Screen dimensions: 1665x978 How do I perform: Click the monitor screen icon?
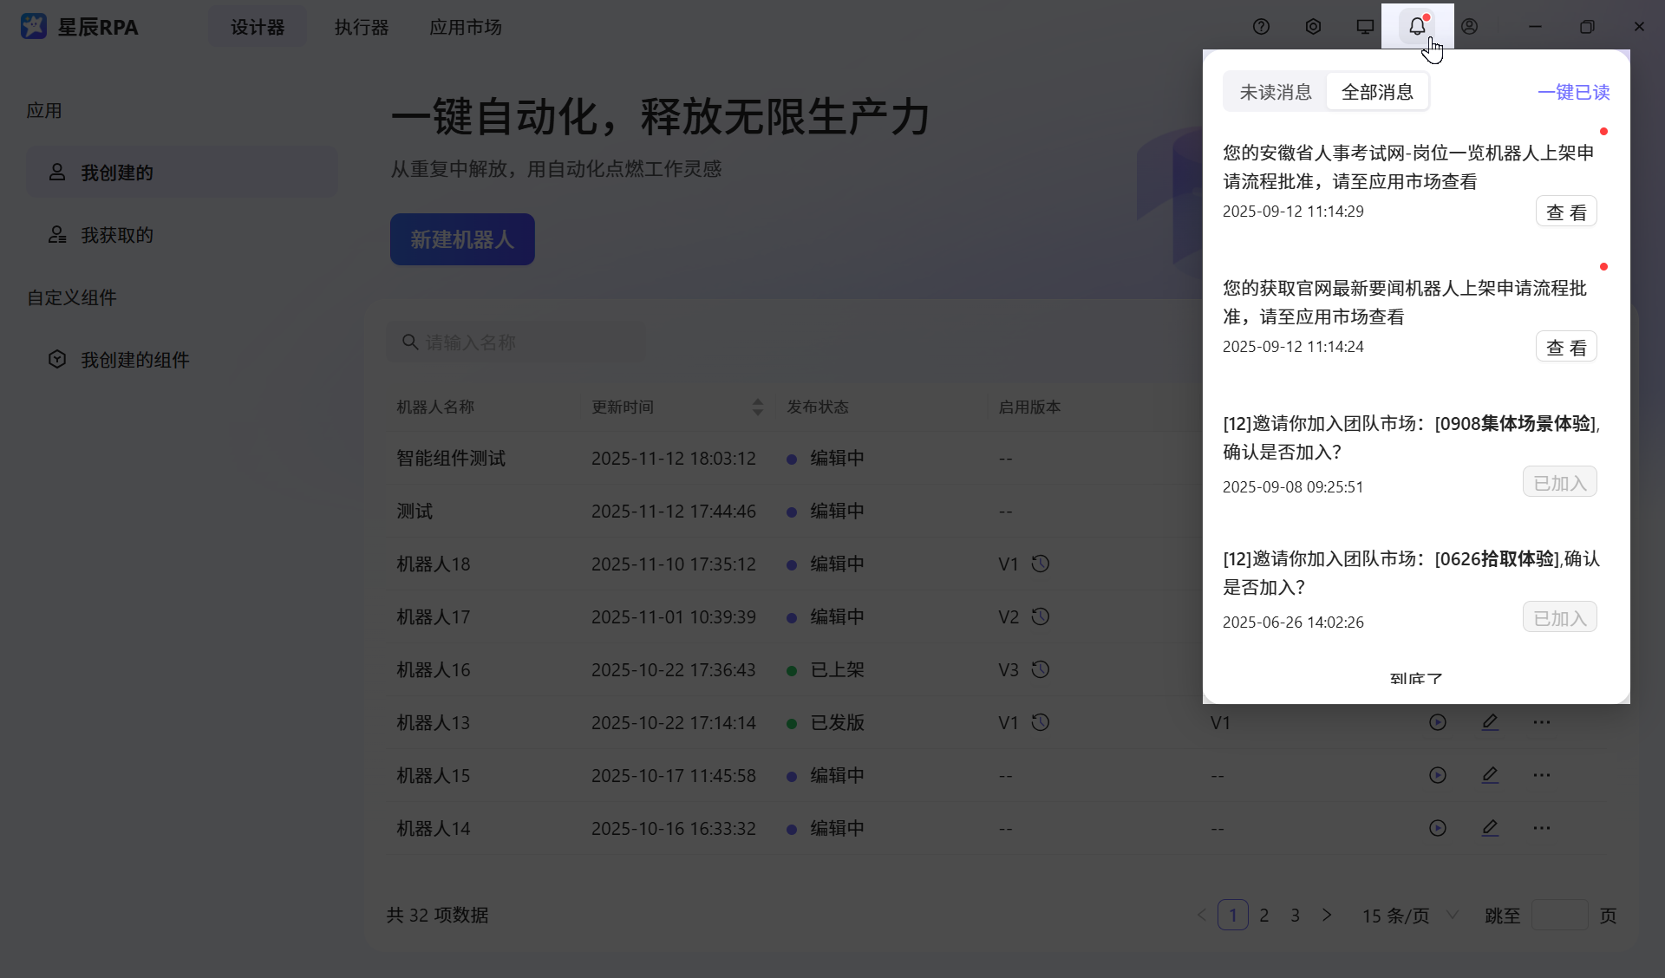pos(1363,26)
